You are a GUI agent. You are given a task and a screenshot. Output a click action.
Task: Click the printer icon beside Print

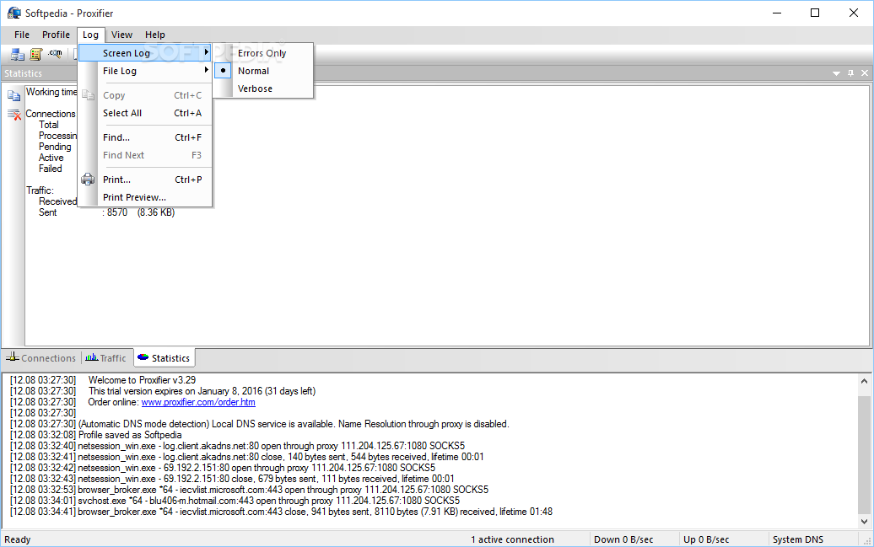[88, 180]
